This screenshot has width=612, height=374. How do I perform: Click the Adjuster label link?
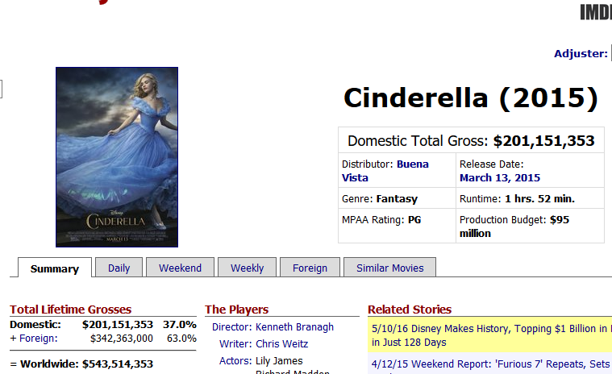[x=581, y=53]
